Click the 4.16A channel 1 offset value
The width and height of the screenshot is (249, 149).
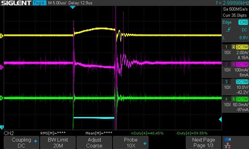tap(243, 58)
